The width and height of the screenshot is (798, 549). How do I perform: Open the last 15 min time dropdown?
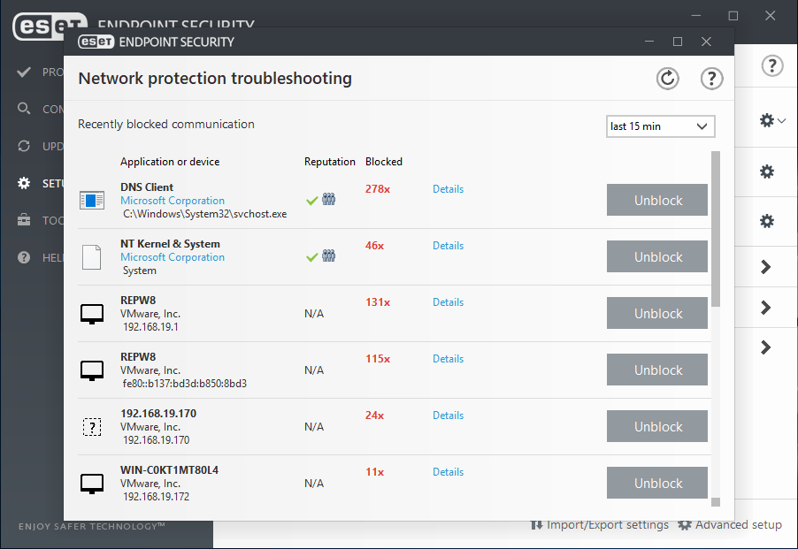(x=661, y=126)
